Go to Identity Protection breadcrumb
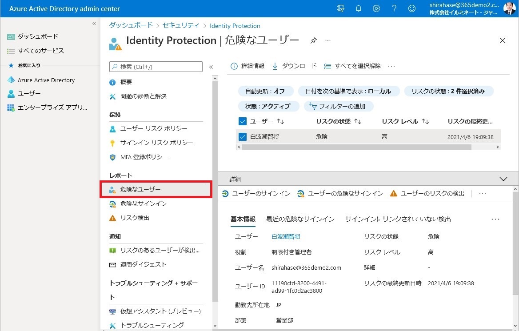Image resolution: width=519 pixels, height=331 pixels. 235,26
